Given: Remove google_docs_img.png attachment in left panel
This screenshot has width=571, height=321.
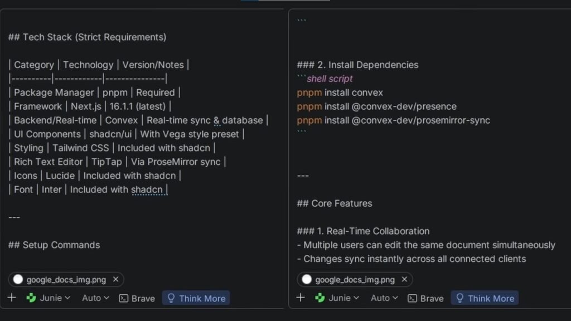Looking at the screenshot, I should coord(115,279).
